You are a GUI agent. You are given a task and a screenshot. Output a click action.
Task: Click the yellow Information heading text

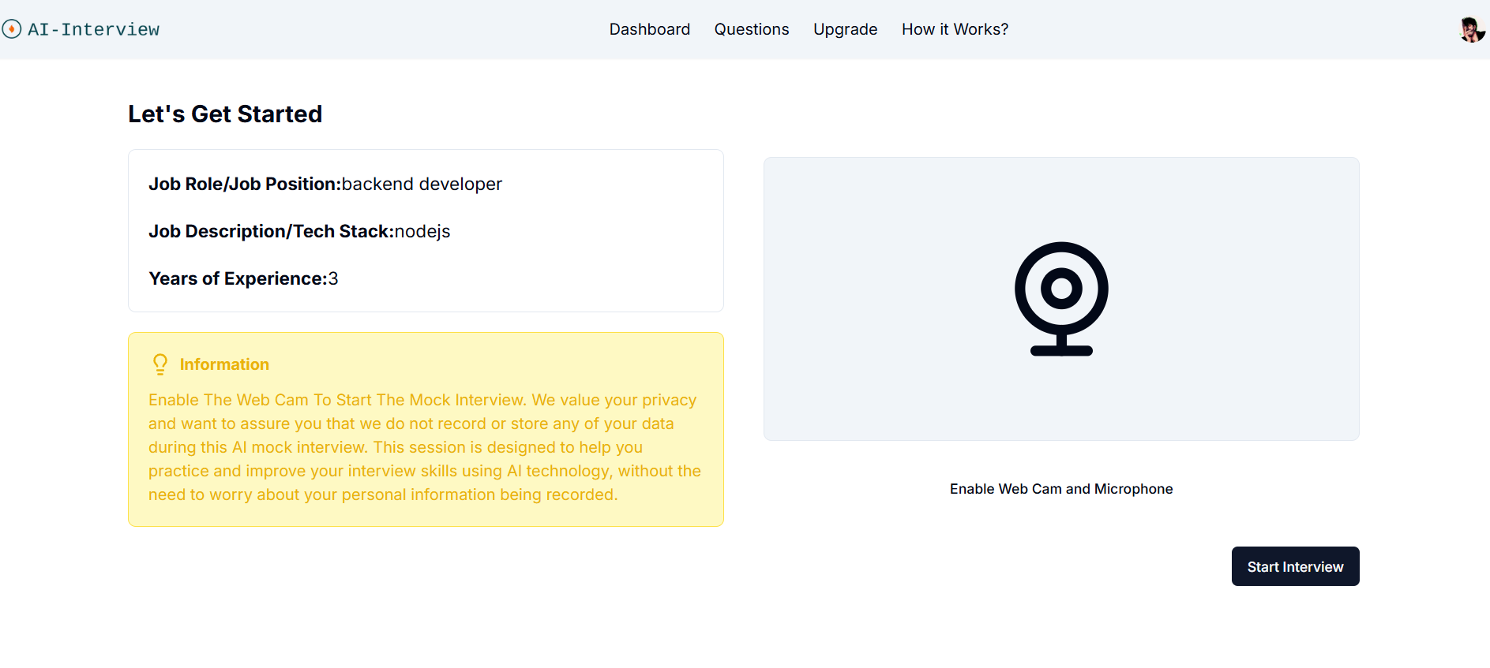(224, 364)
